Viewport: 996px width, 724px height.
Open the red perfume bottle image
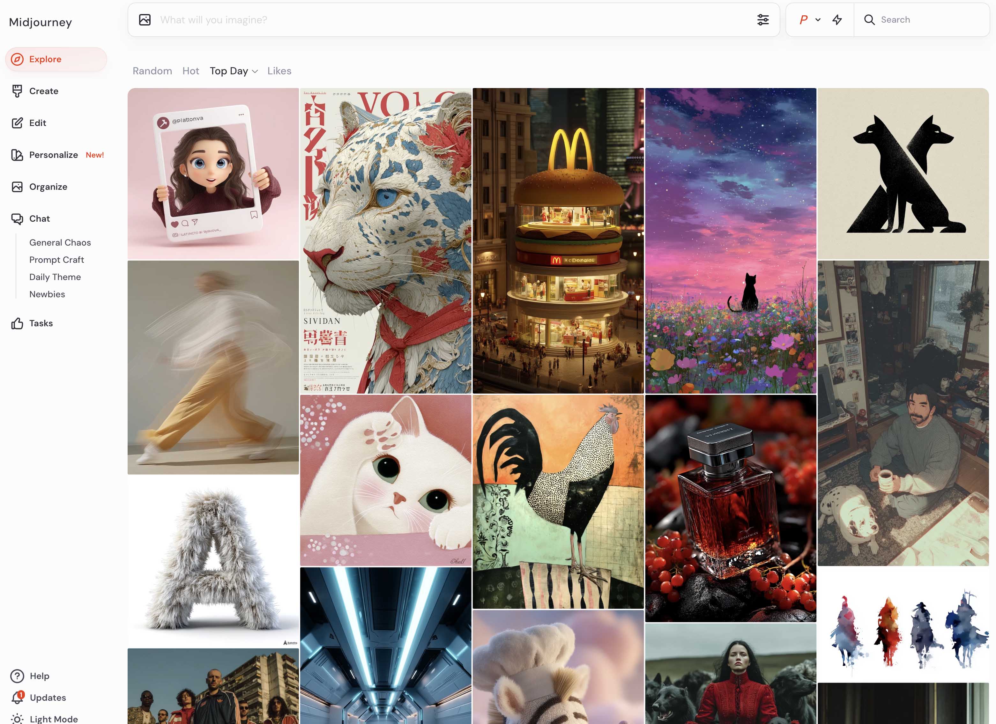click(x=731, y=508)
